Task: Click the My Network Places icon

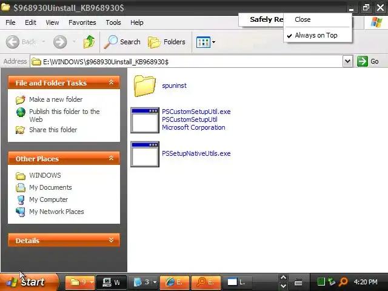Action: (21, 212)
